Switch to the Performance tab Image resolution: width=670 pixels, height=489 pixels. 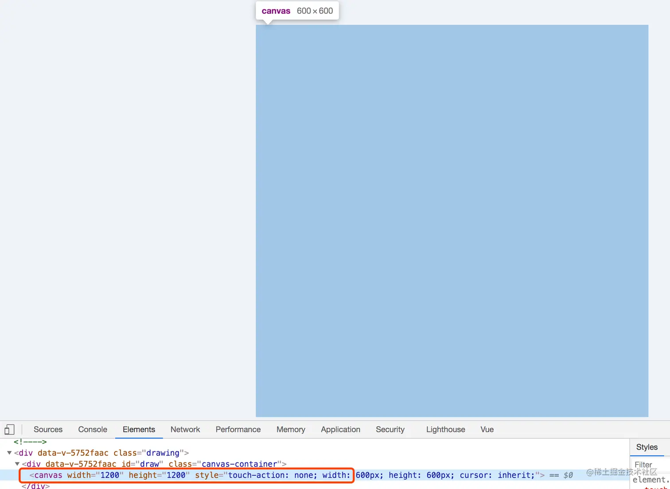238,429
